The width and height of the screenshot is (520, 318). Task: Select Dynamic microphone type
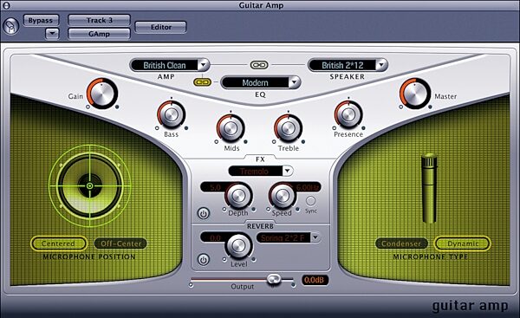coord(463,243)
